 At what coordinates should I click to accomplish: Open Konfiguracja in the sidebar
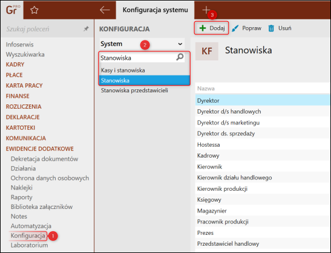[28, 235]
